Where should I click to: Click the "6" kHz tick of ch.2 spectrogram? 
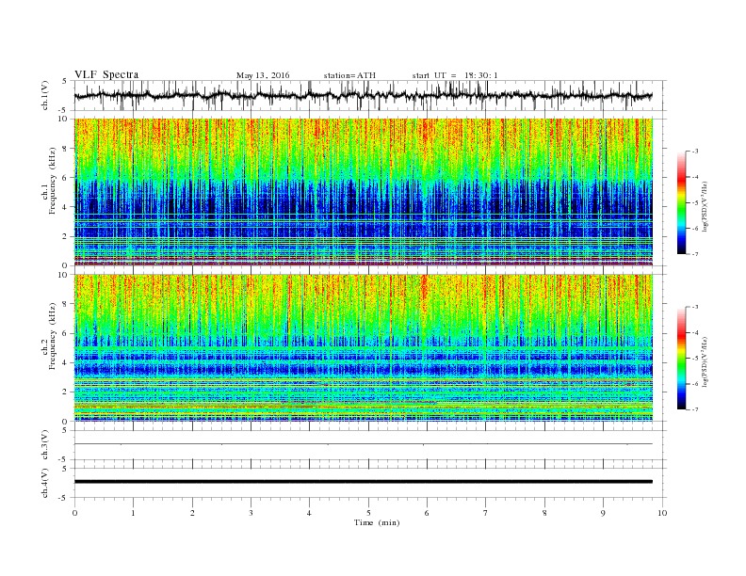click(x=65, y=333)
